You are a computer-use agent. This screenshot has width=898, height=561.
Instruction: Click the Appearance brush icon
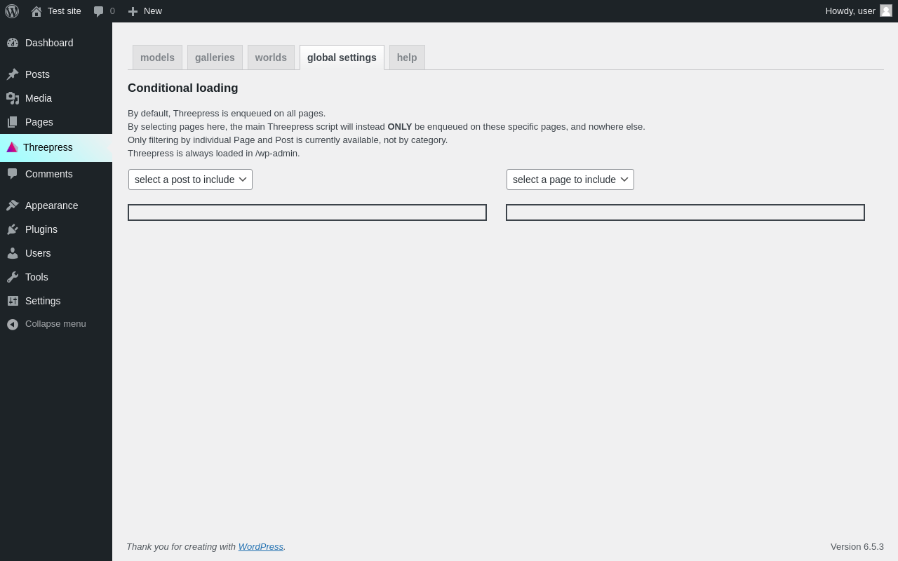pos(13,205)
